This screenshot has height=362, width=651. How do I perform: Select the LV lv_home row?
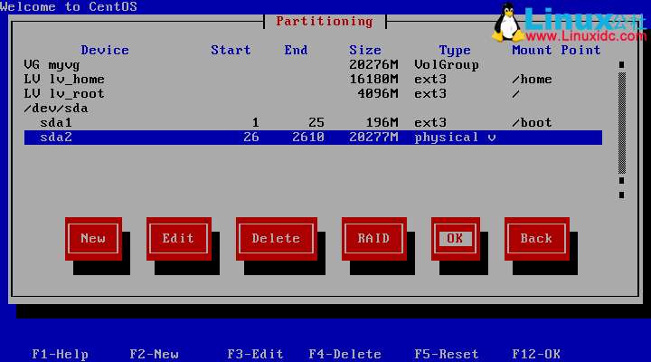313,80
